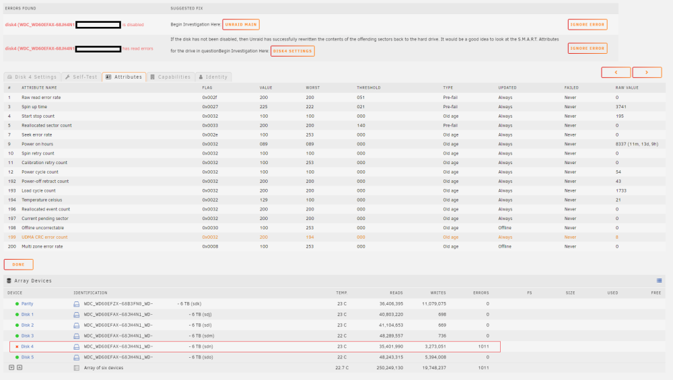The image size is (673, 380).
Task: Click Parity green status indicator
Action: click(x=17, y=303)
